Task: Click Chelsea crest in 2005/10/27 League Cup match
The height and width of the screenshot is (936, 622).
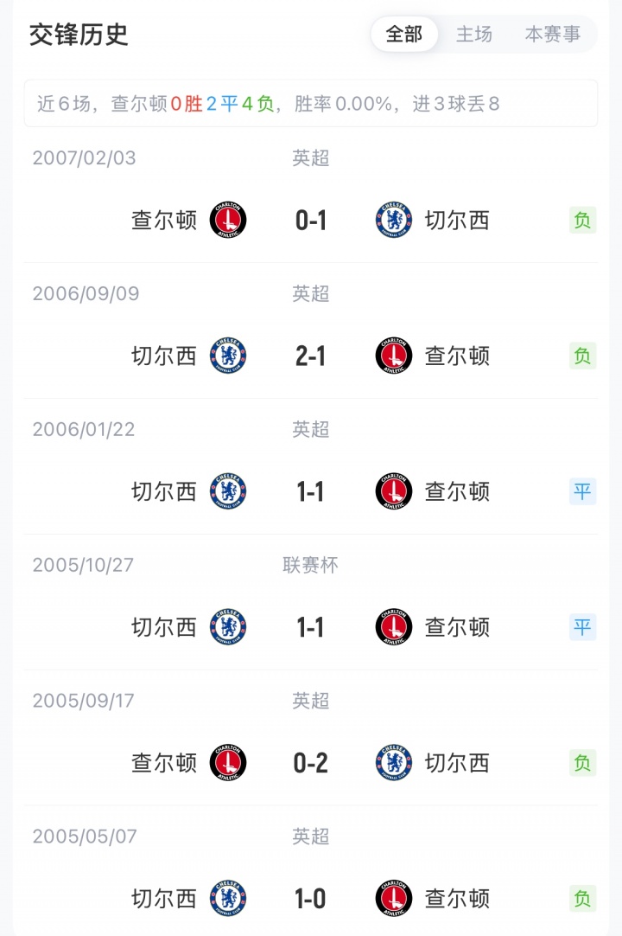Action: (228, 627)
